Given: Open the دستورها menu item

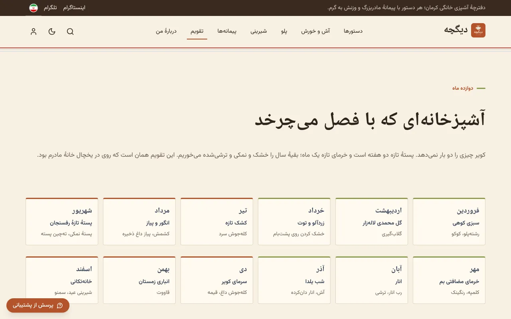Looking at the screenshot, I should point(353,31).
